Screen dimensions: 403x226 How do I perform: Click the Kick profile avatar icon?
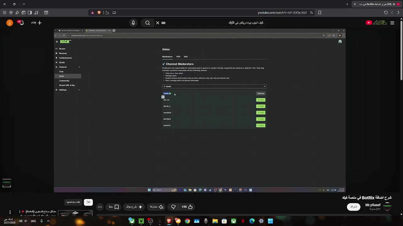tap(340, 42)
